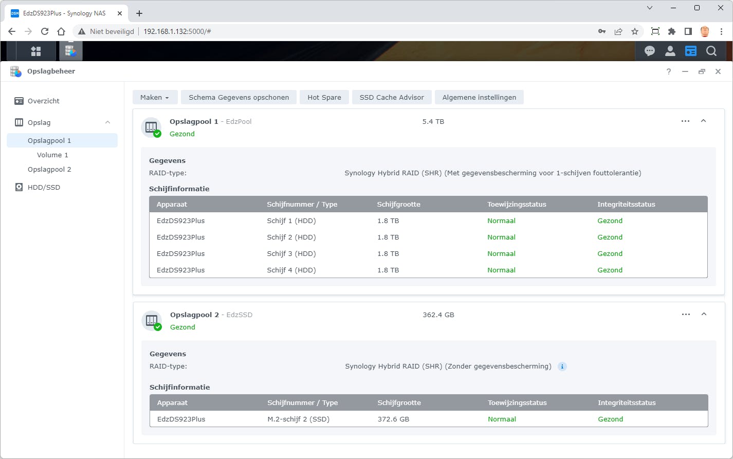This screenshot has width=733, height=459.
Task: Collapse the Opslagpool 2 details panel
Action: pos(704,315)
